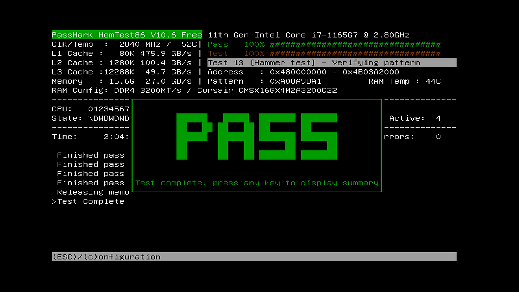Click the CPU core numbers 01234567
Image resolution: width=519 pixels, height=292 pixels.
click(x=109, y=109)
